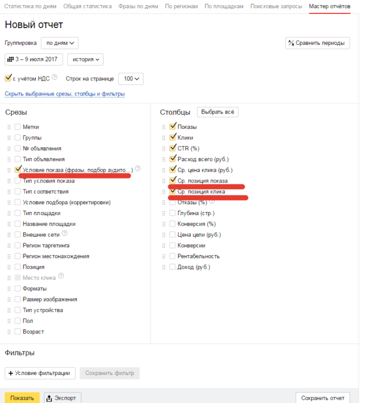
Task: Click the Экспорт button
Action: [x=63, y=398]
